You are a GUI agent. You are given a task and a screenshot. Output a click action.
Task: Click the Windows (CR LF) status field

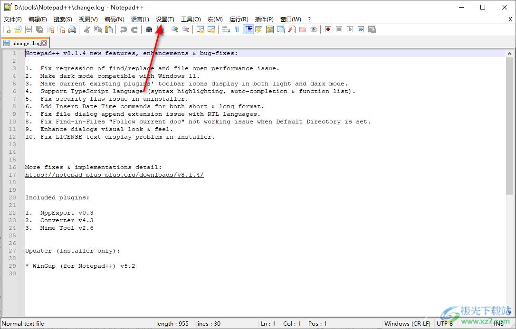(407, 324)
